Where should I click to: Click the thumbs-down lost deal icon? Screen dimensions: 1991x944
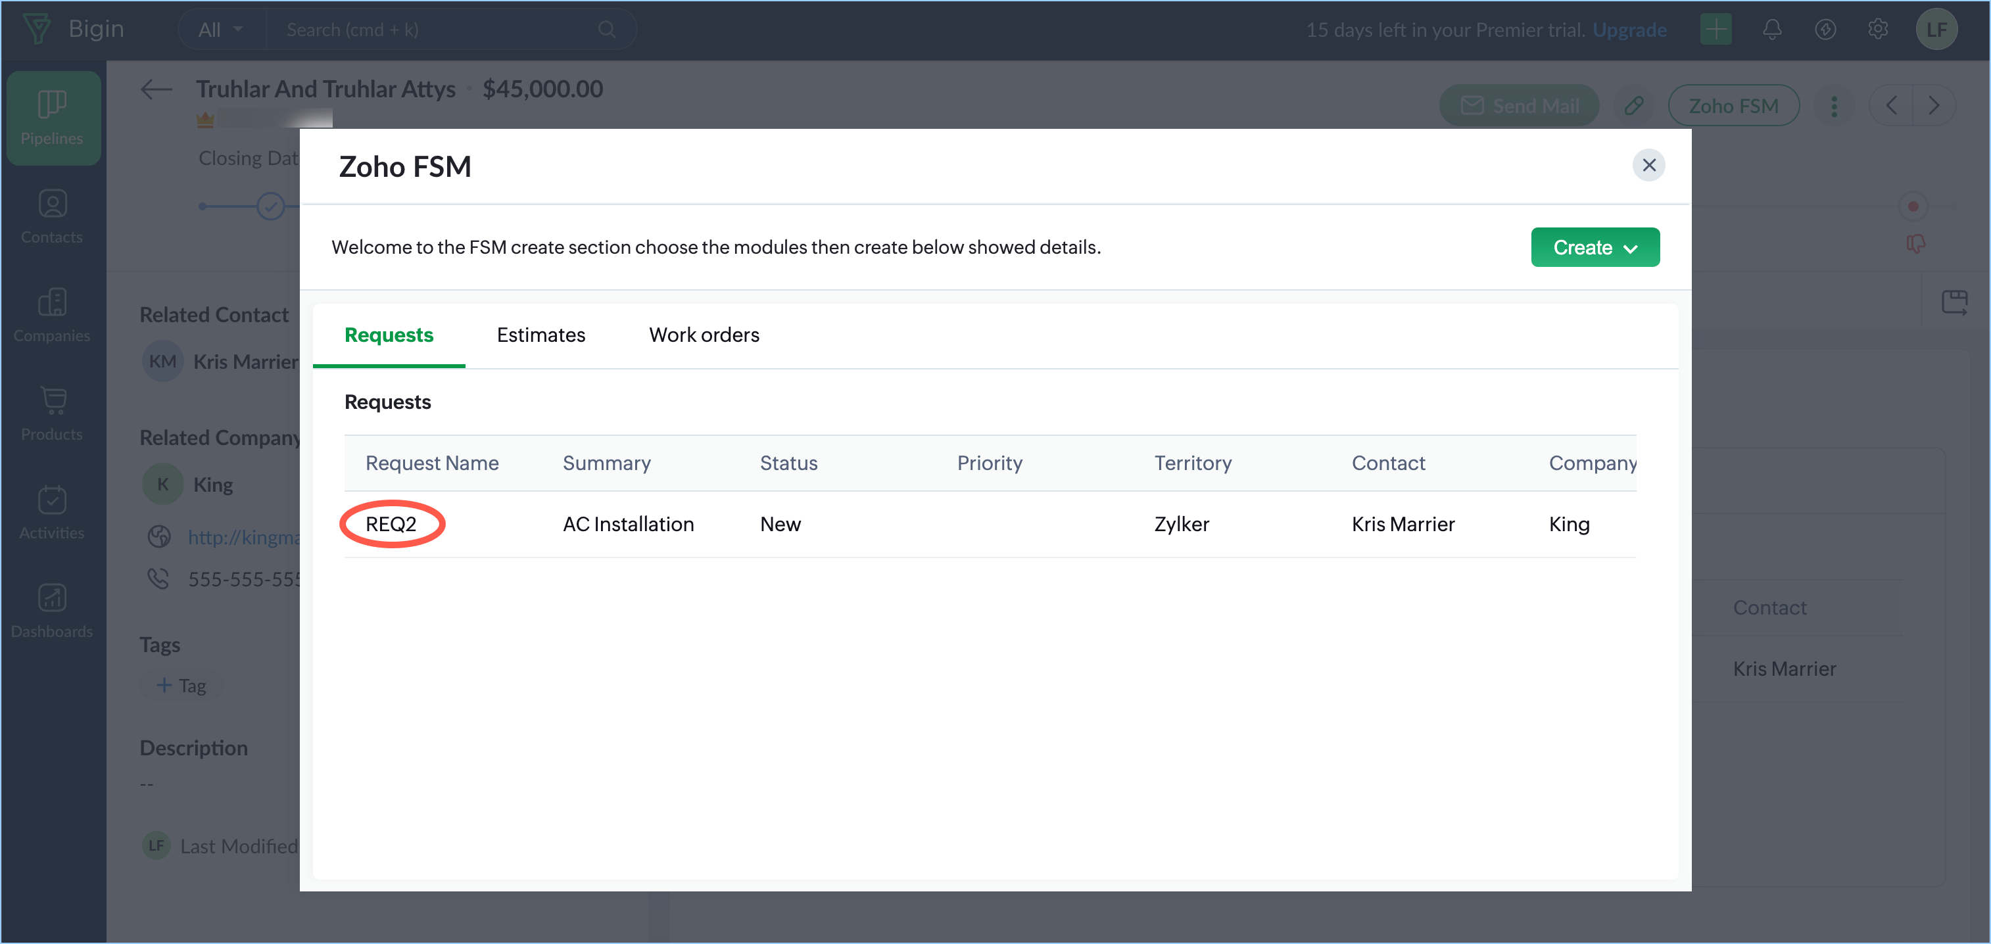(x=1915, y=244)
